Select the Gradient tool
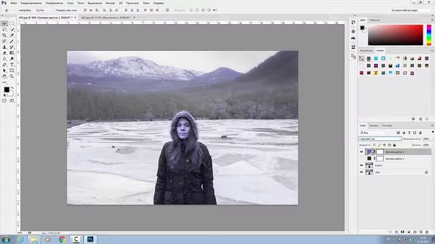 [x=12, y=53]
